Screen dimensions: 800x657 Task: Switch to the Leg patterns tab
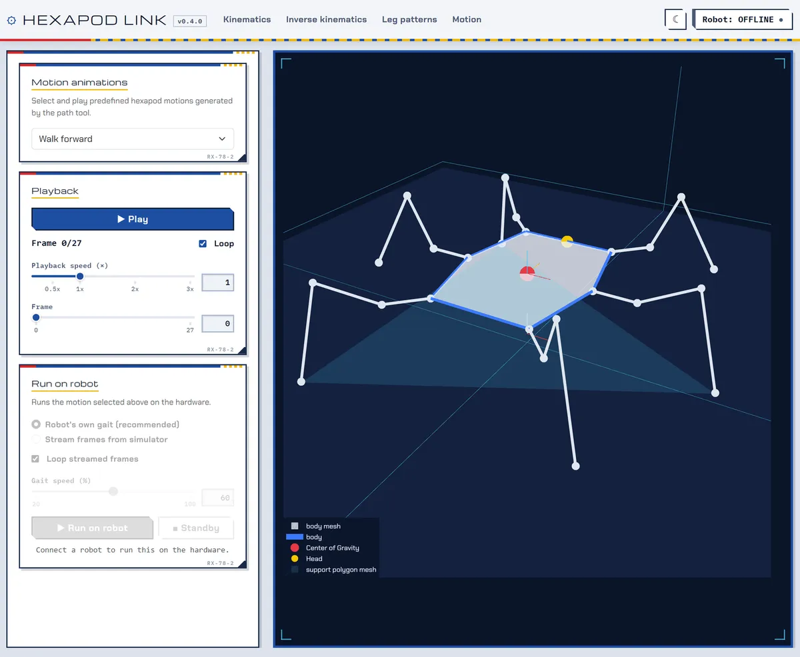pyautogui.click(x=409, y=19)
